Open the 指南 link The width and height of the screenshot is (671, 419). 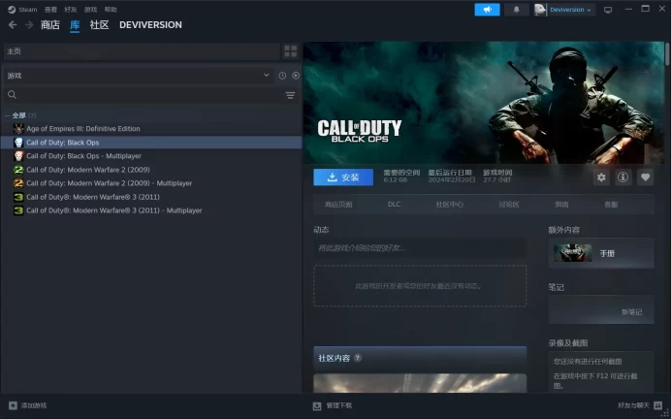click(561, 205)
